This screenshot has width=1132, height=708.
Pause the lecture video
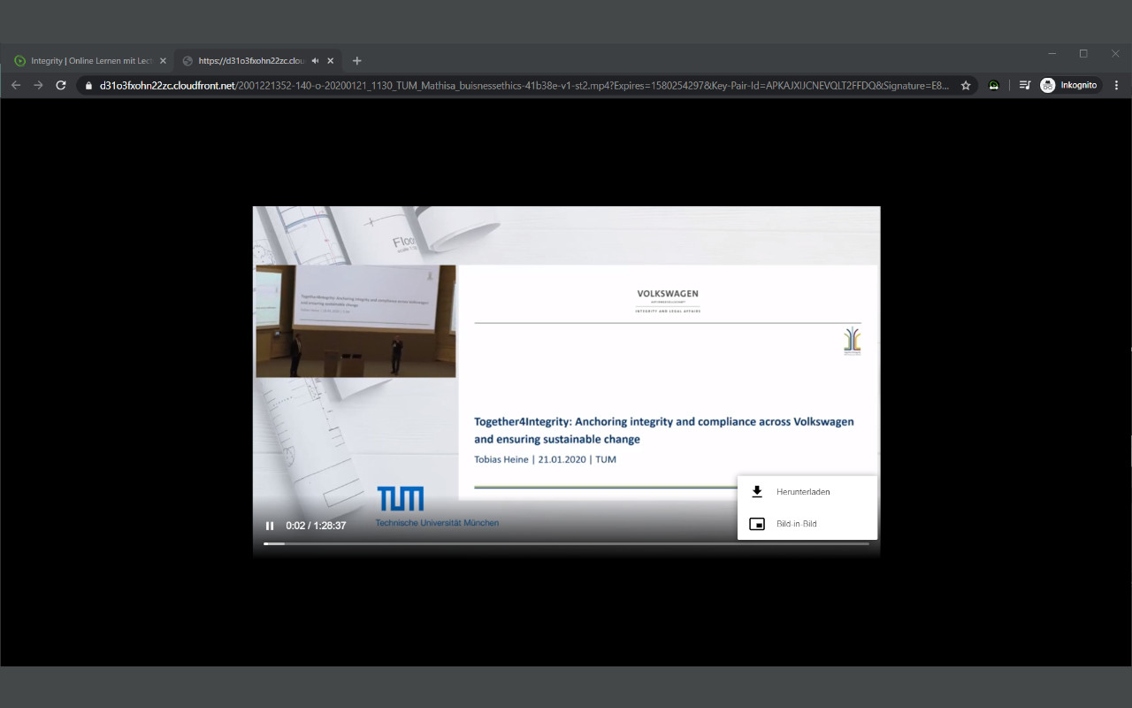tap(270, 526)
